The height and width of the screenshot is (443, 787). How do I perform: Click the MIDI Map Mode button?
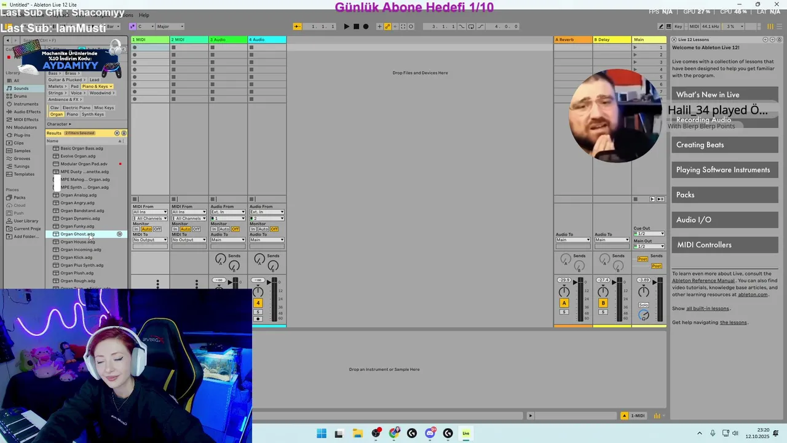tap(694, 26)
